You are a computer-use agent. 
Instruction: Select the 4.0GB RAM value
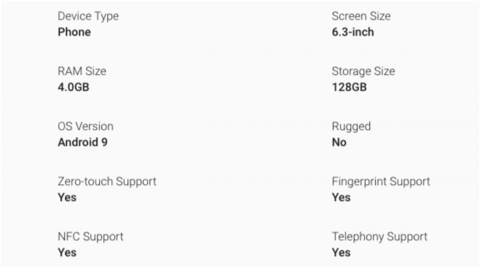73,88
